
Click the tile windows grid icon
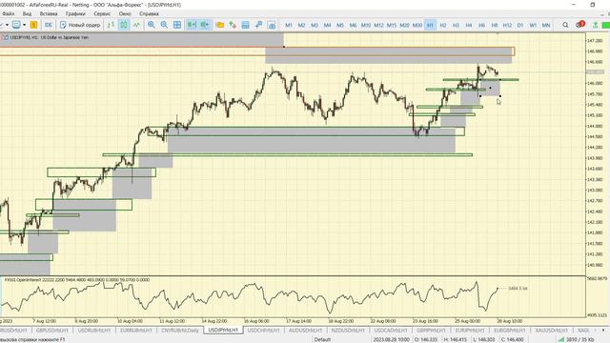click(177, 25)
